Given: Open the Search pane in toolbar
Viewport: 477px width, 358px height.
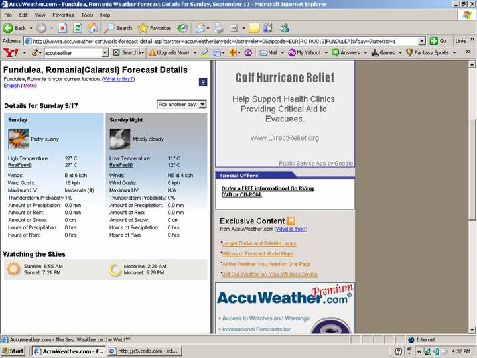Looking at the screenshot, I should click(x=118, y=28).
